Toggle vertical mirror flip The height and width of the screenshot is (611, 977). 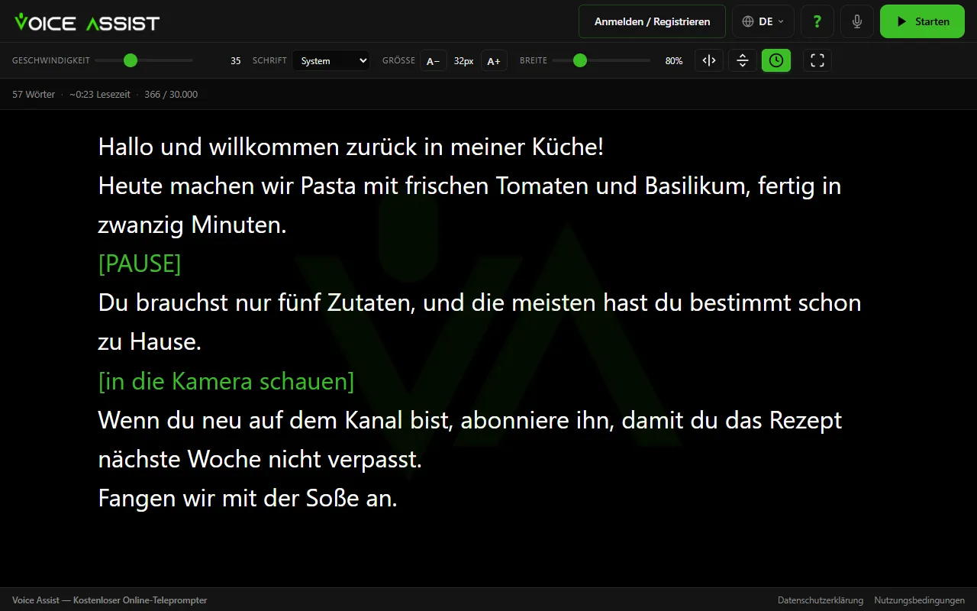pyautogui.click(x=743, y=60)
